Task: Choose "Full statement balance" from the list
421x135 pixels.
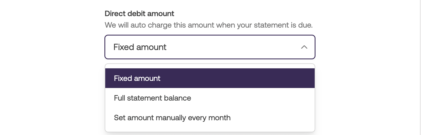Action: 210,98
